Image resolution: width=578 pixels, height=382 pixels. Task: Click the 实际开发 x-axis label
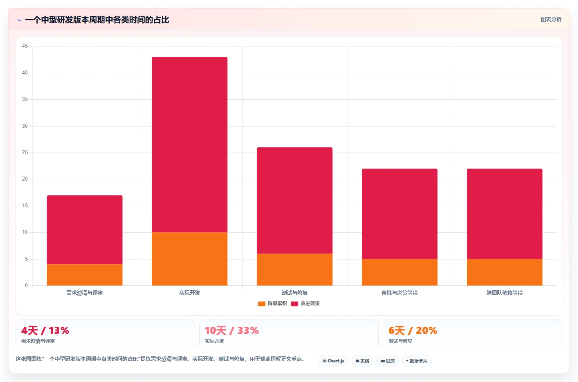click(190, 293)
